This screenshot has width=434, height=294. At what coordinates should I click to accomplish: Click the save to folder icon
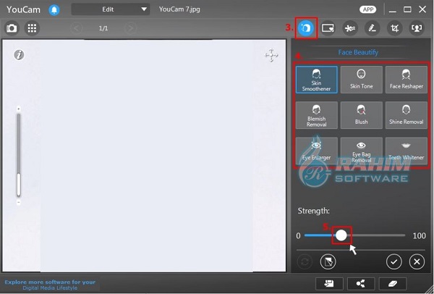pos(329,283)
